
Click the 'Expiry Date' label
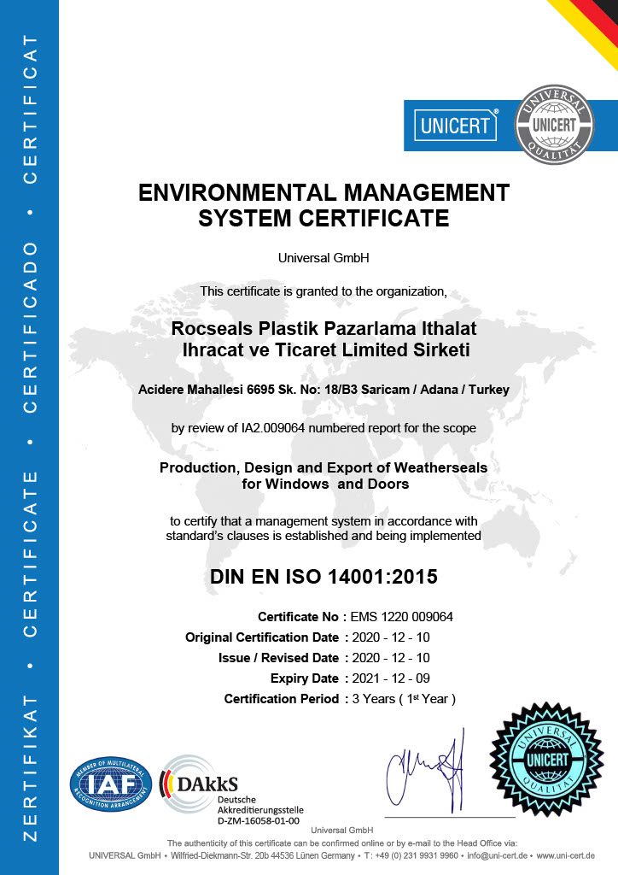[x=305, y=678]
